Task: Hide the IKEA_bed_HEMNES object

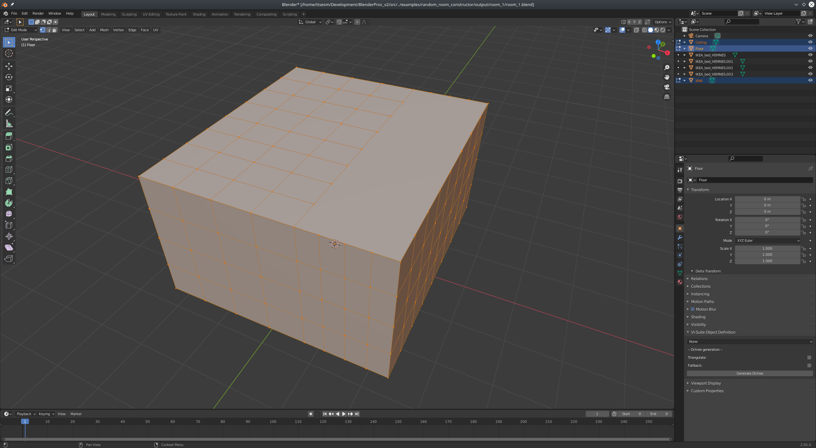Action: (x=810, y=55)
